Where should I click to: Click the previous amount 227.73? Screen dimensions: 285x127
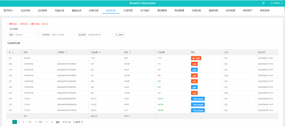pos(93,99)
